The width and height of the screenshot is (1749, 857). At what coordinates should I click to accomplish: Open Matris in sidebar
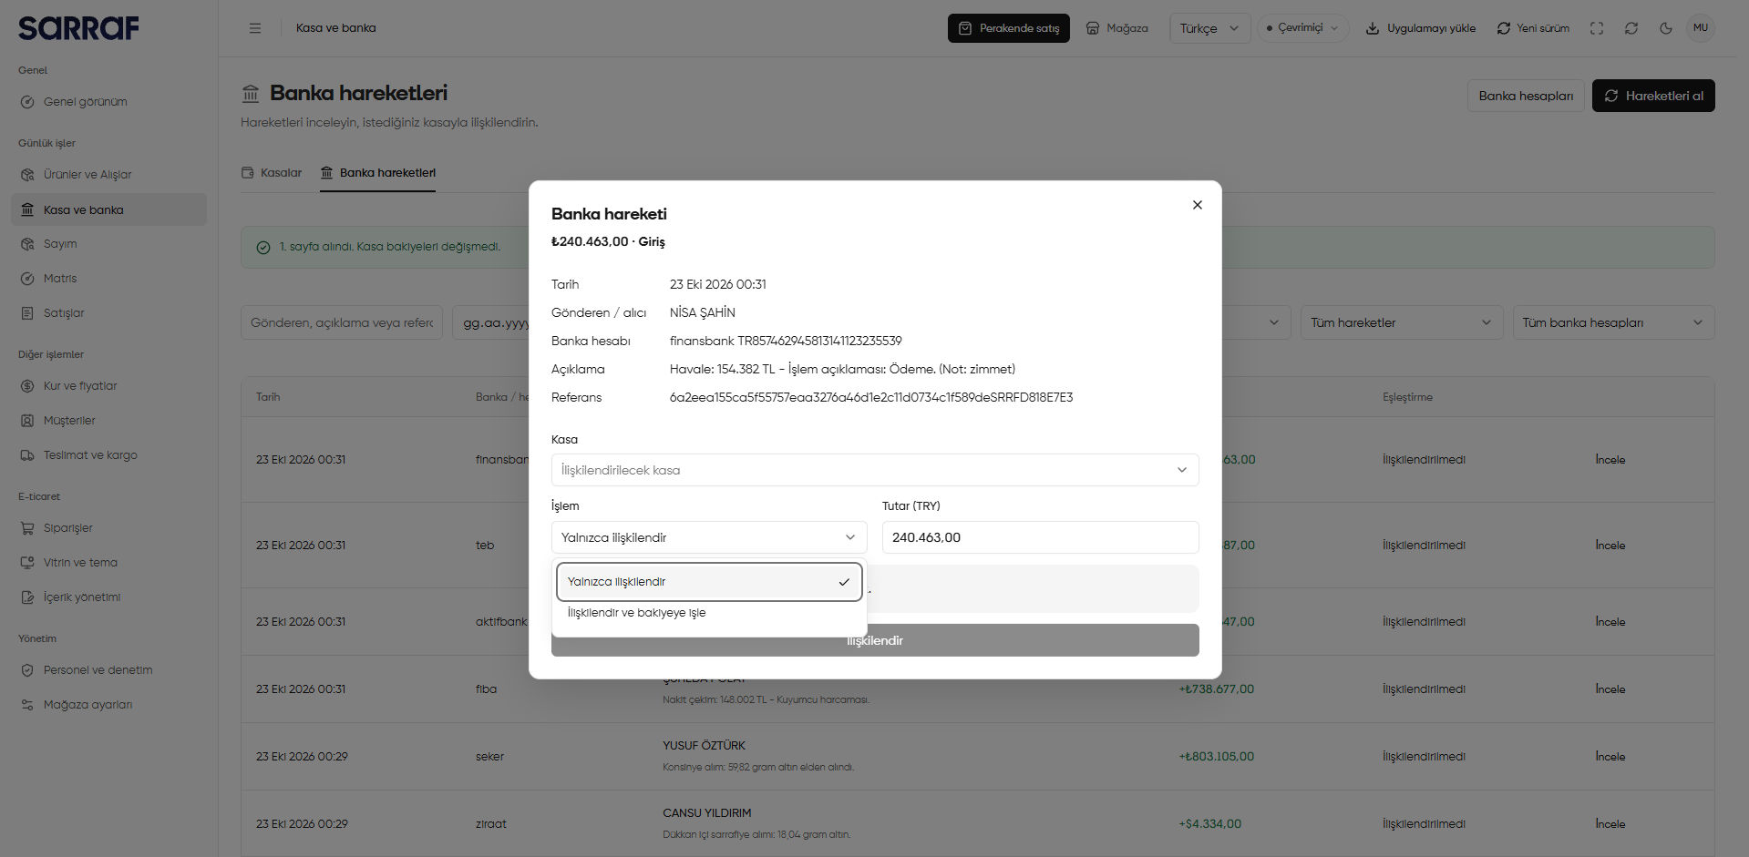tap(108, 279)
